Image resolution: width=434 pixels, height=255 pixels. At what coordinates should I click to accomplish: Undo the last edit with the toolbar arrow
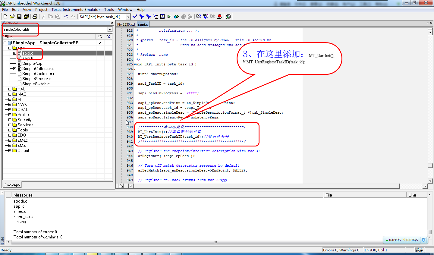tap(66, 17)
